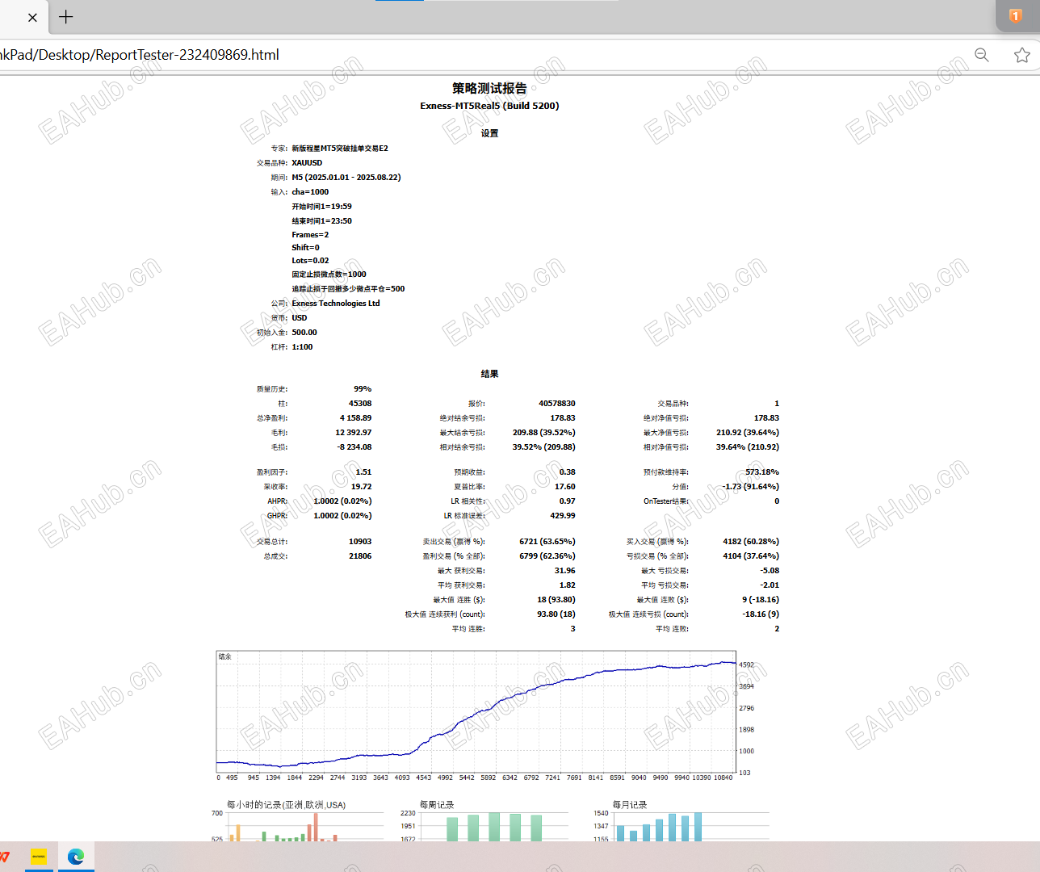Click largest loss trade value -5.08
The width and height of the screenshot is (1040, 872).
pos(770,571)
